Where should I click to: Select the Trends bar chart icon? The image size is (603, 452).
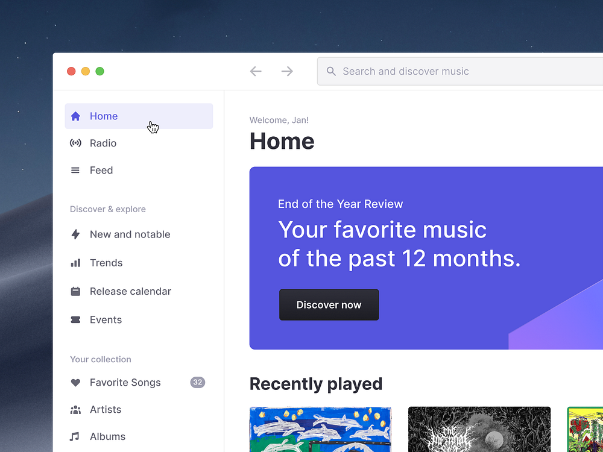[x=75, y=263]
